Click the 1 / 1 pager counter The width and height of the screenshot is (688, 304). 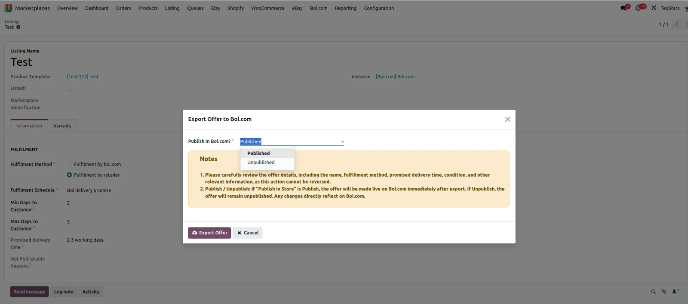pos(664,25)
